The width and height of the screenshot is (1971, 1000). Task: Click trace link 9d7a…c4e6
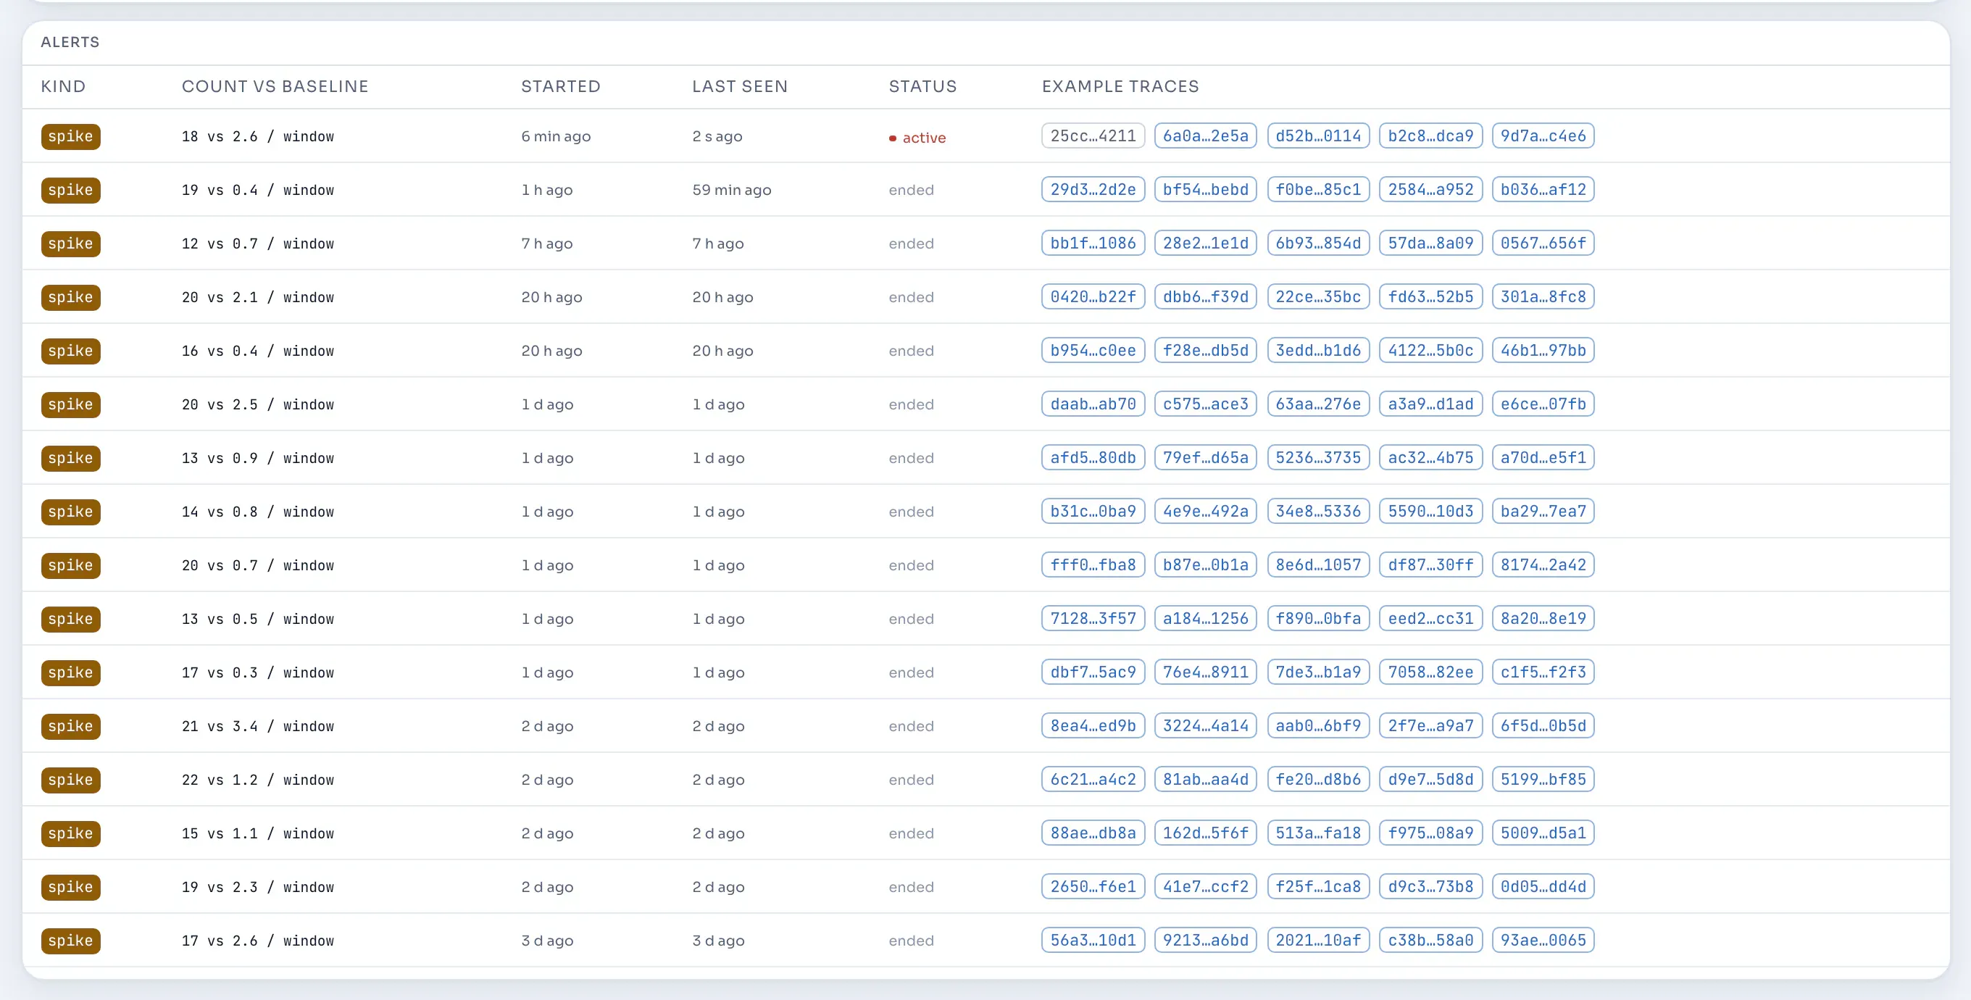click(1543, 136)
